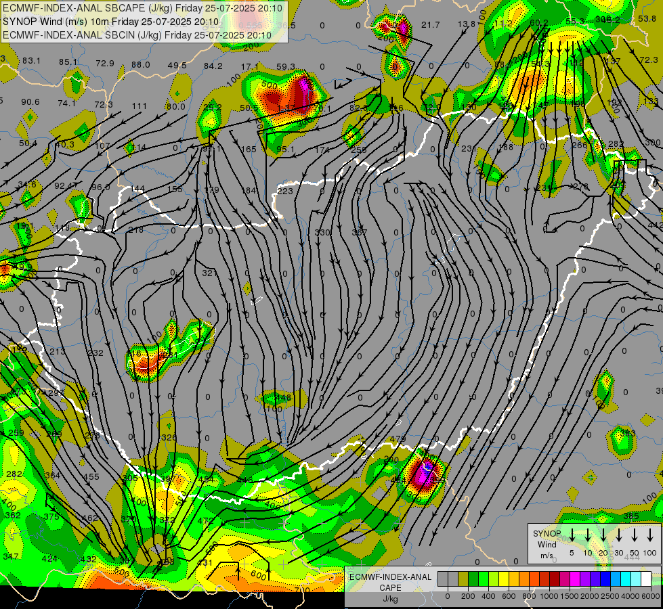Pick the bright green swatch in CAPE scale
Viewport: 663px width, 609px height.
click(x=484, y=579)
